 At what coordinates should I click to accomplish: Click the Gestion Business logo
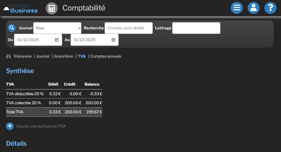[21, 8]
